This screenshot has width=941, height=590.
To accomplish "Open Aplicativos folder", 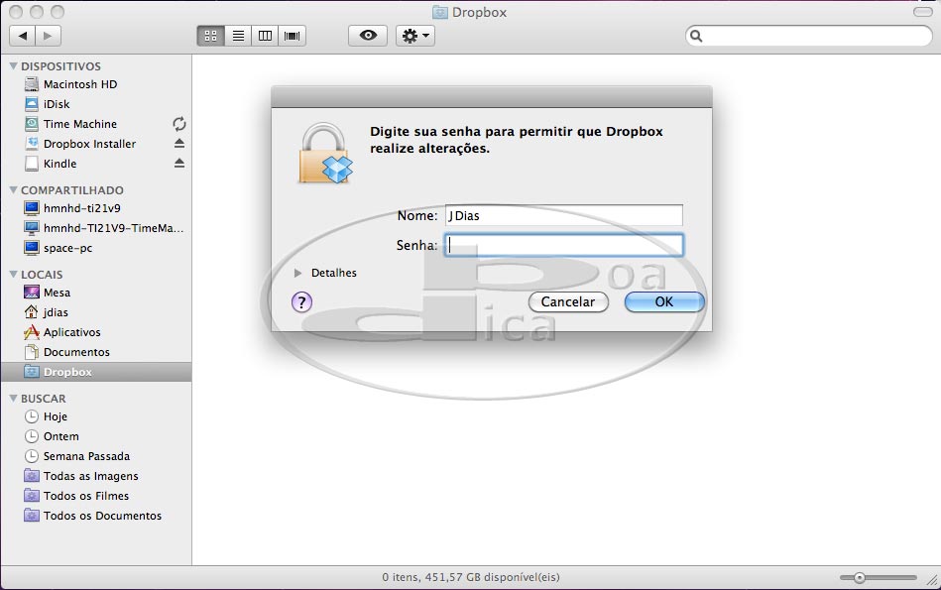I will coord(96,332).
